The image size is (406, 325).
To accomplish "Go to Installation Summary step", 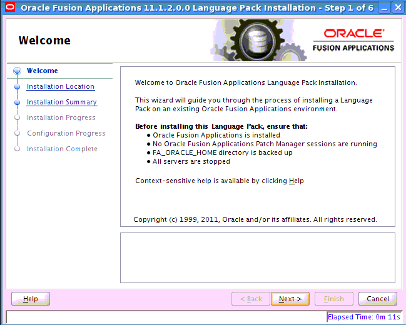I will (x=62, y=102).
